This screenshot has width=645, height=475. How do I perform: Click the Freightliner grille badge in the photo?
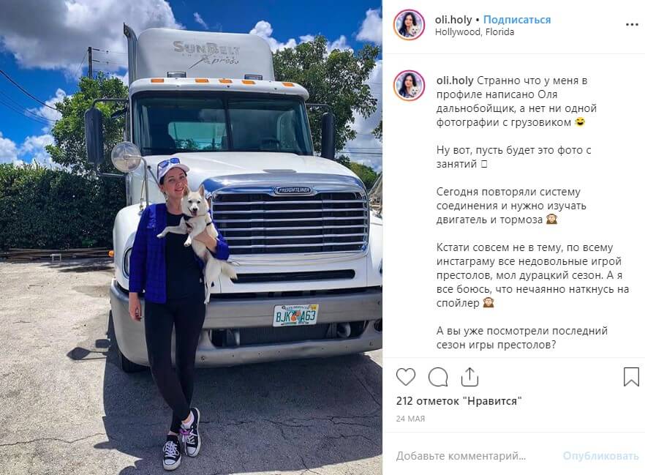[293, 190]
